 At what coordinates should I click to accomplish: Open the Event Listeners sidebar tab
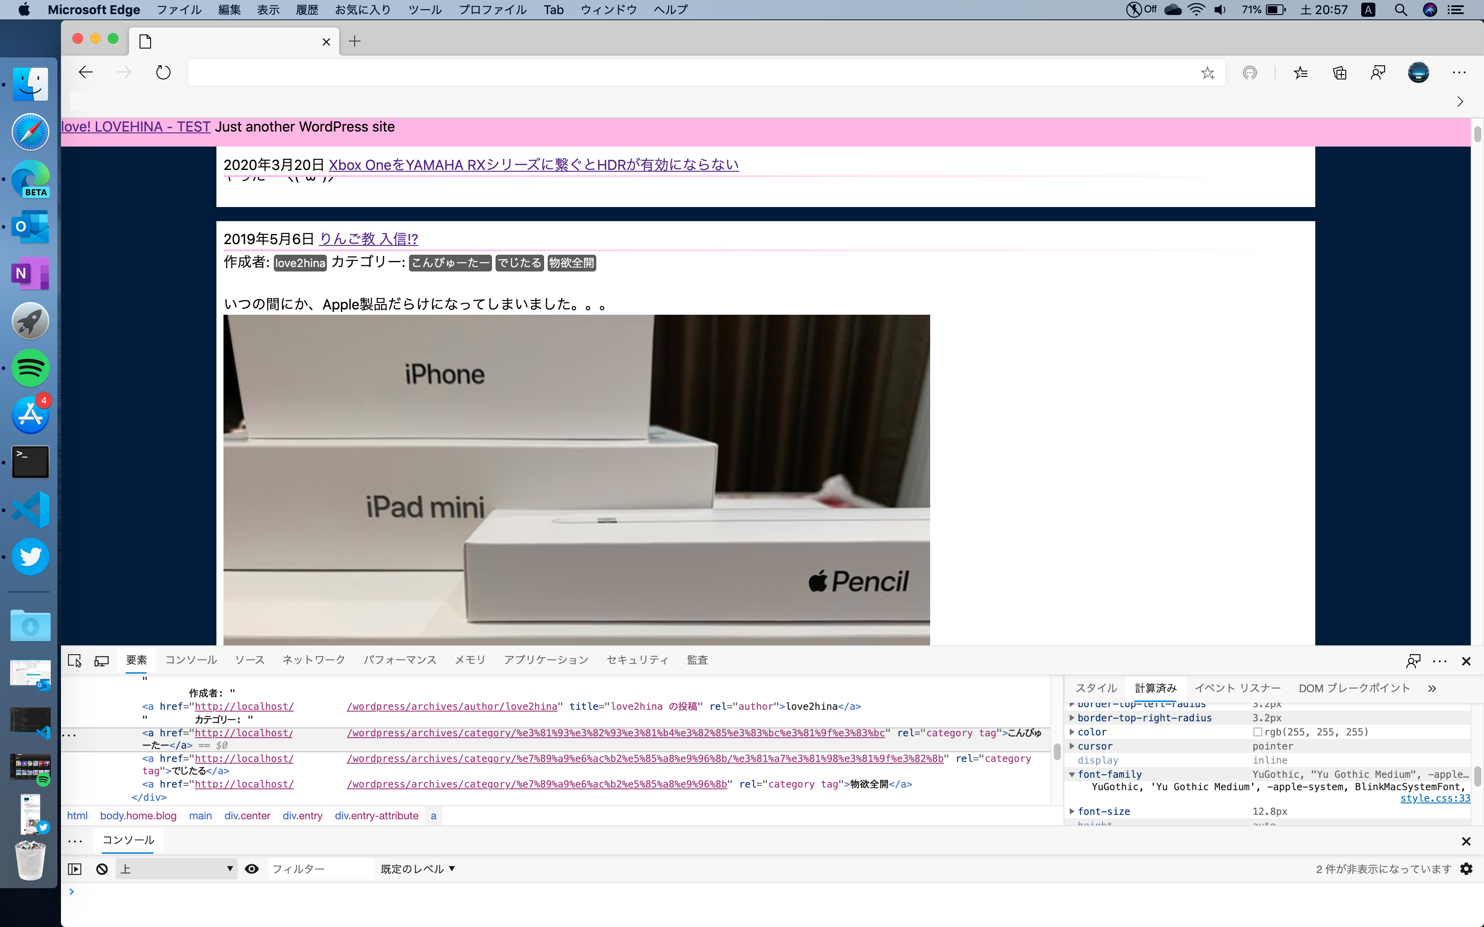(x=1238, y=689)
